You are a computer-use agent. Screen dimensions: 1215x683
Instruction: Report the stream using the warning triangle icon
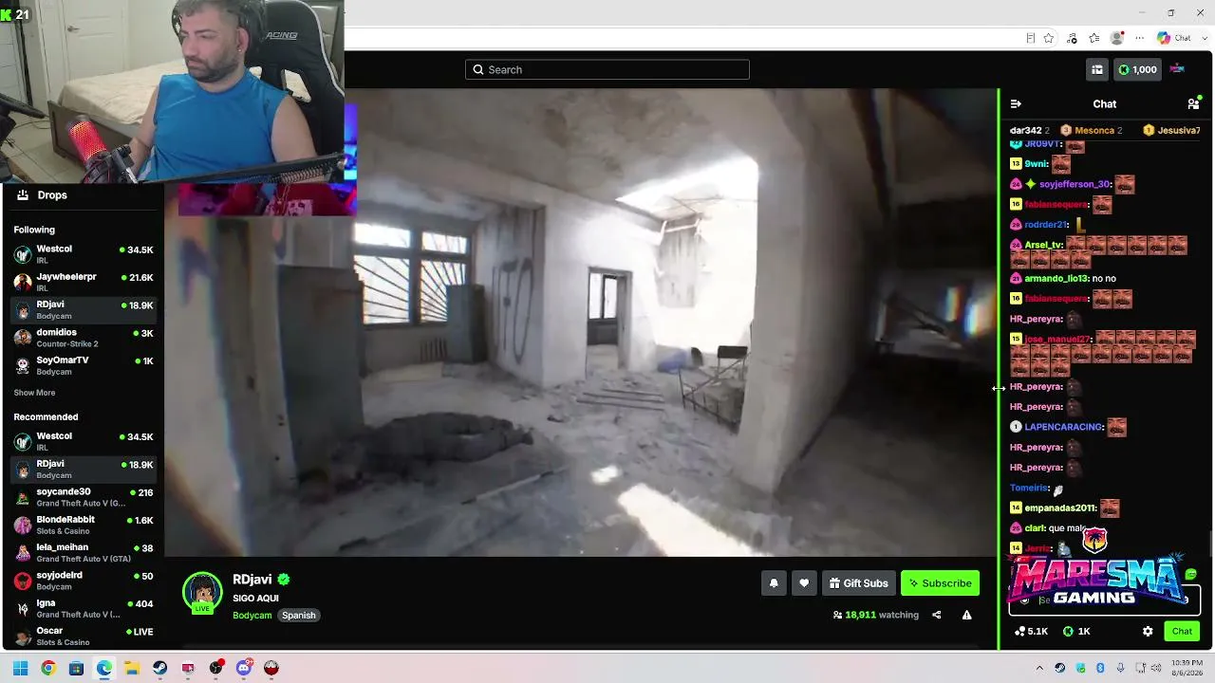click(x=966, y=615)
